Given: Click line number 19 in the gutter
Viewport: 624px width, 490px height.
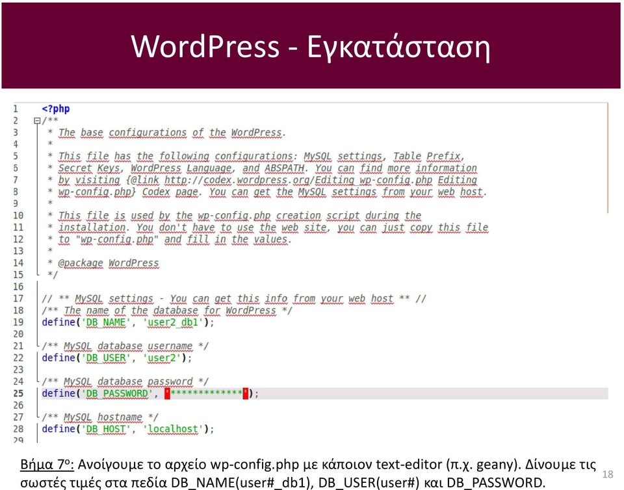Looking at the screenshot, I should tap(18, 322).
